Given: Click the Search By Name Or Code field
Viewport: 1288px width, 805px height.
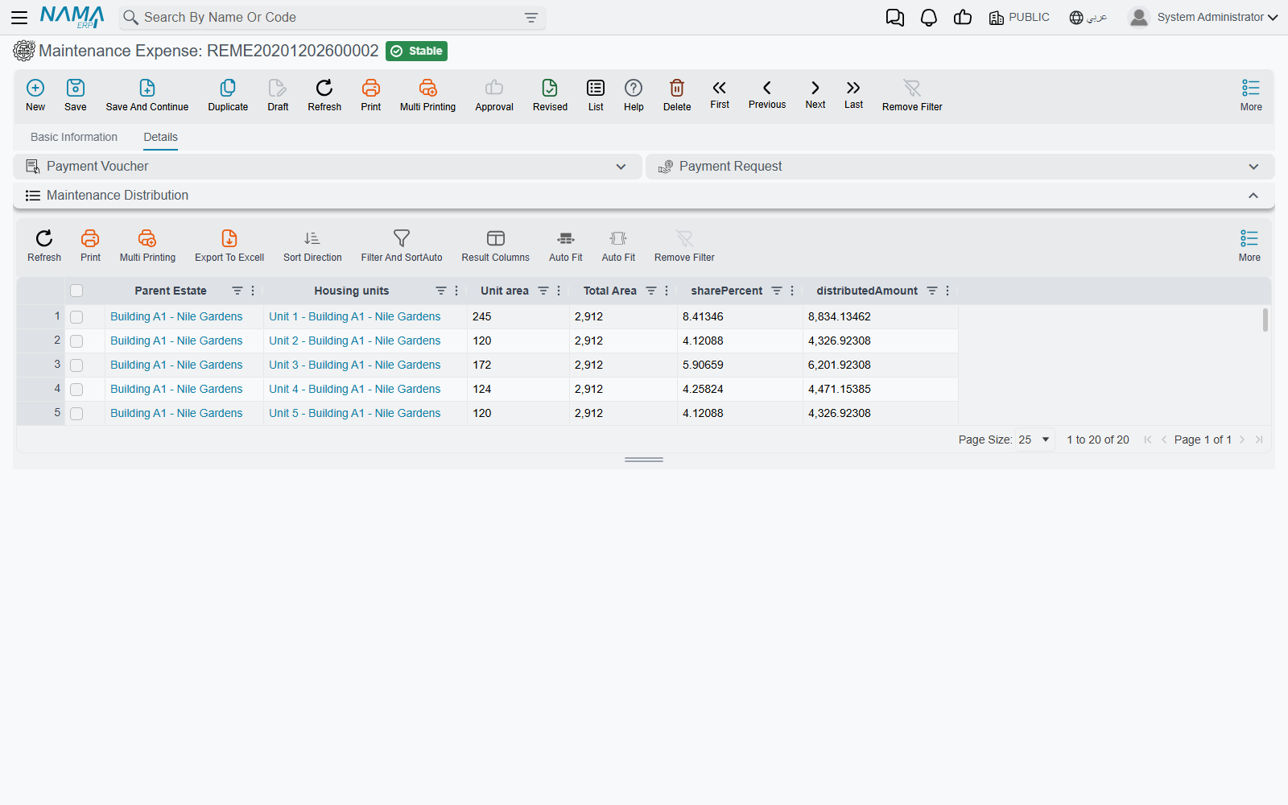Looking at the screenshot, I should coord(332,18).
